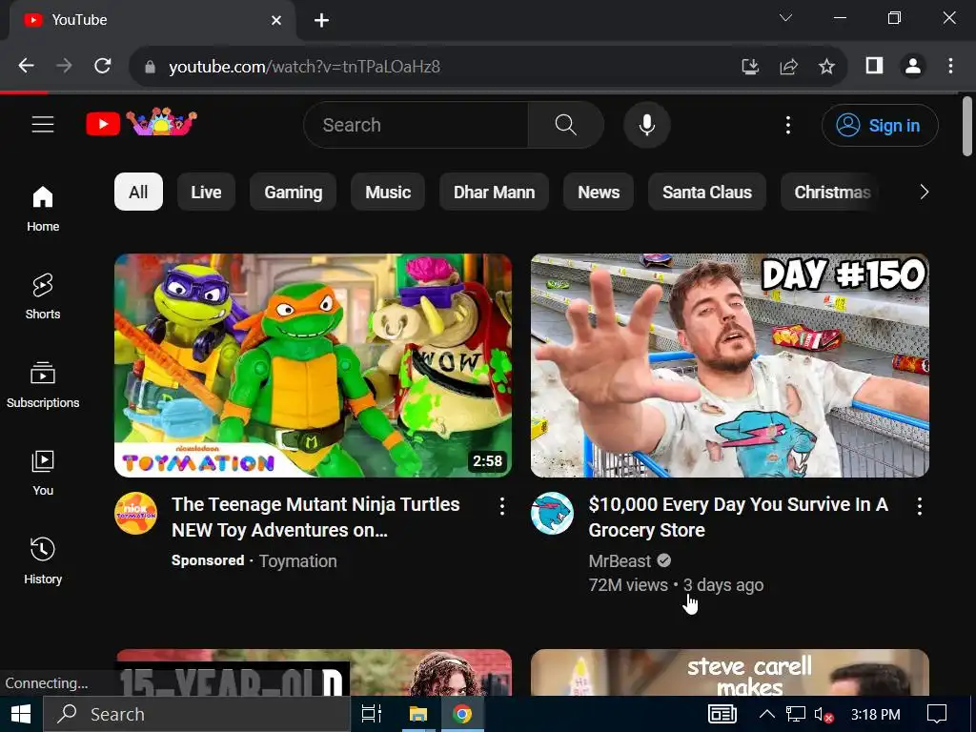Click in the YouTube Search field
This screenshot has height=732, width=976.
[416, 125]
